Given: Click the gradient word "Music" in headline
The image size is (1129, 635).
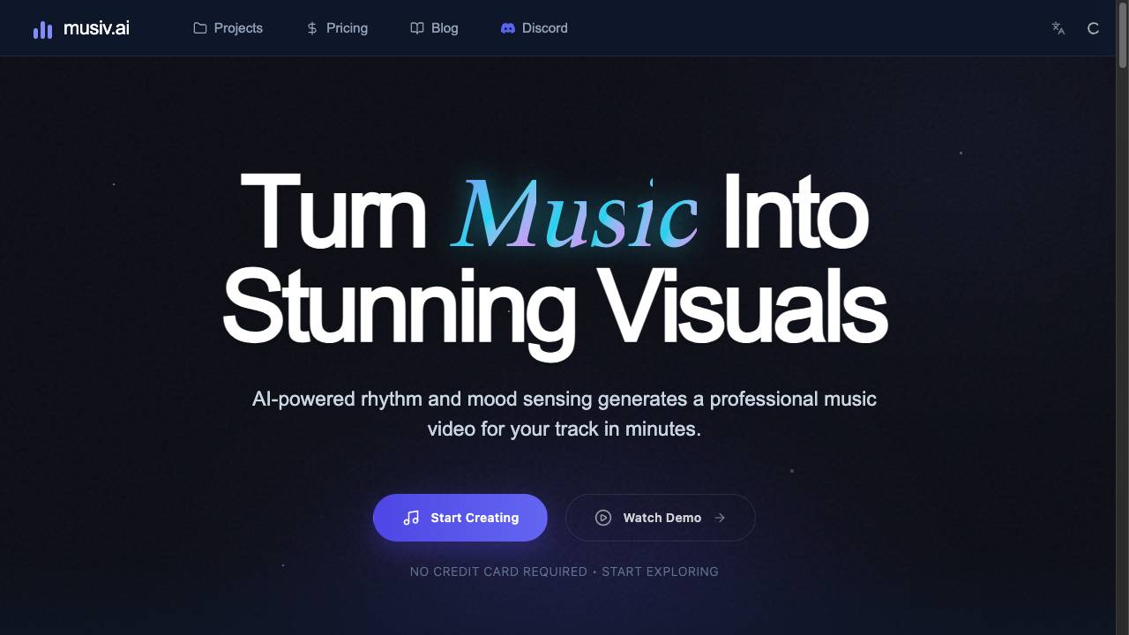Looking at the screenshot, I should [x=575, y=214].
